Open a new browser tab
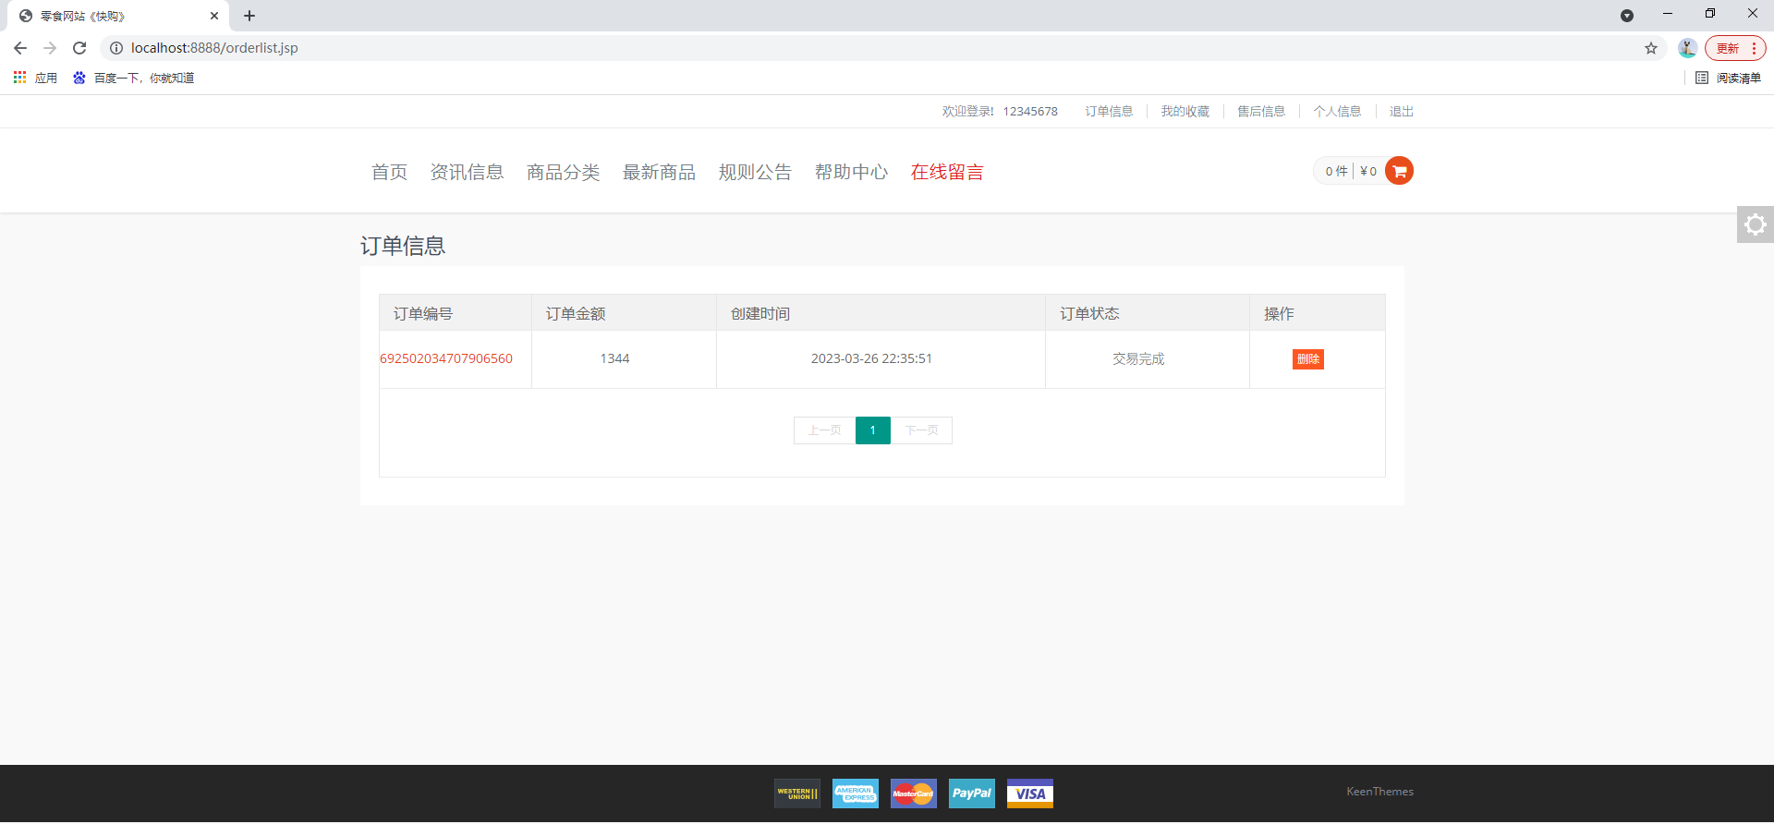Image resolution: width=1774 pixels, height=824 pixels. (x=249, y=16)
